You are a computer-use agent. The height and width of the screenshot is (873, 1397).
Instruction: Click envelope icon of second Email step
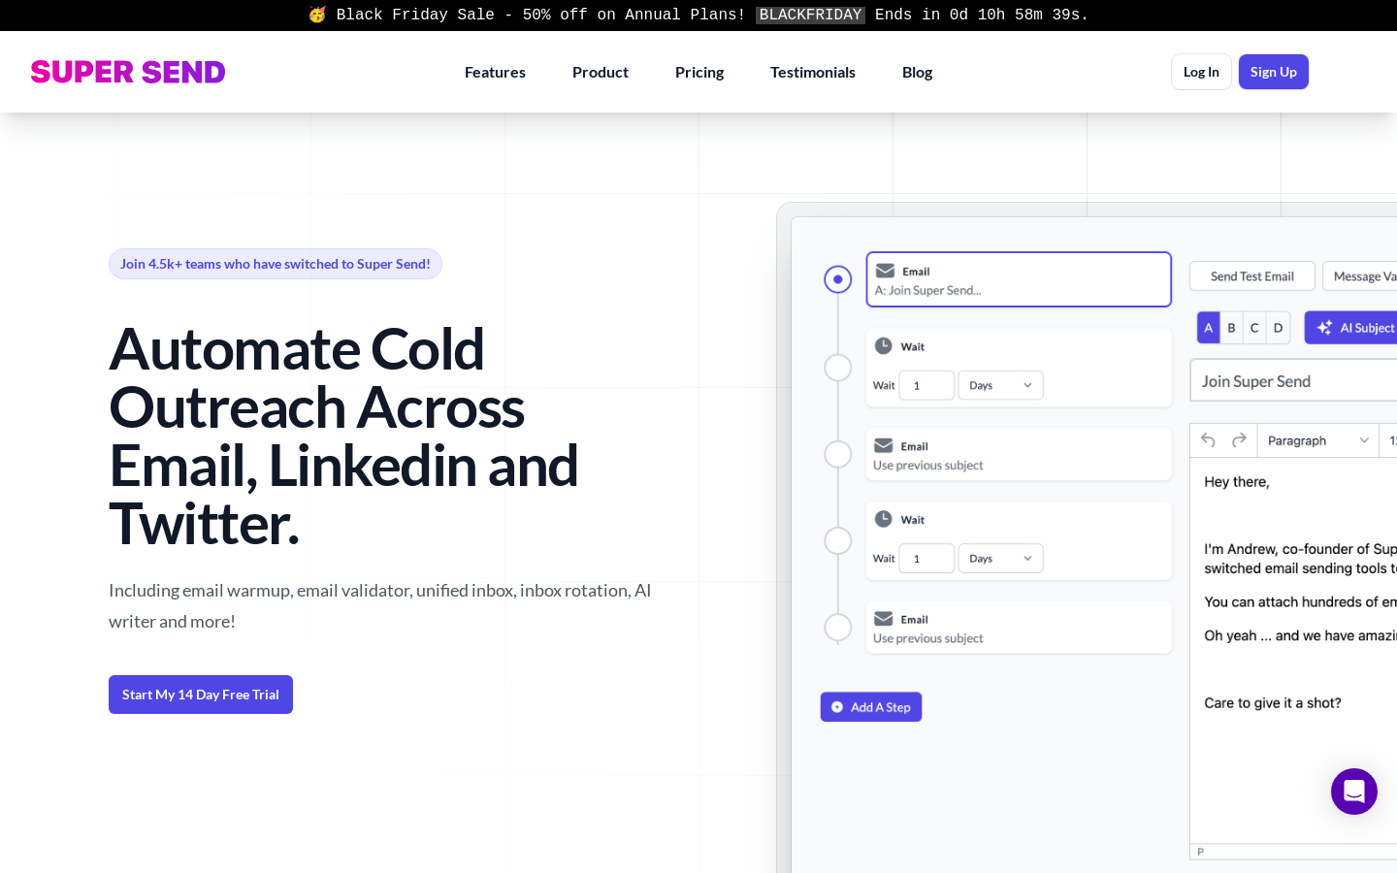[883, 445]
